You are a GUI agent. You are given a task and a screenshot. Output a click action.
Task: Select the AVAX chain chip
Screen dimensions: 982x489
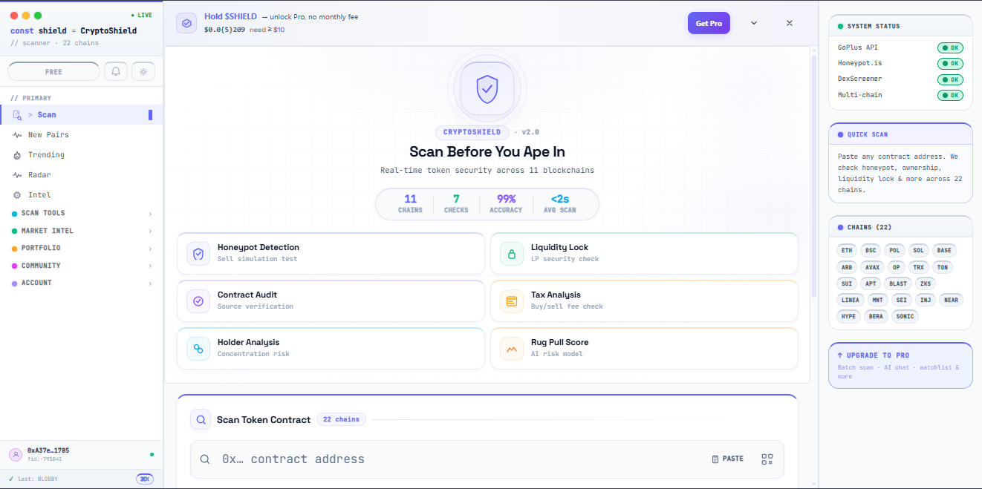pyautogui.click(x=872, y=266)
